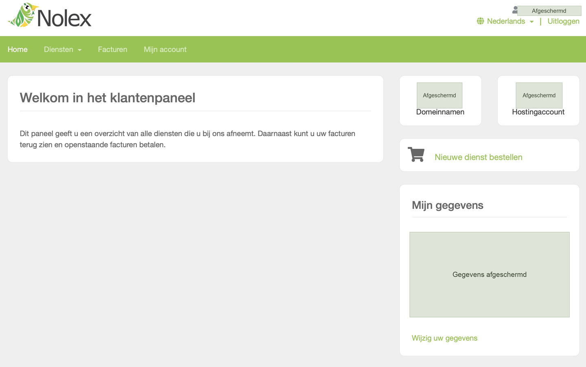Click the Nolex bird logo
The width and height of the screenshot is (586, 367).
click(x=50, y=16)
